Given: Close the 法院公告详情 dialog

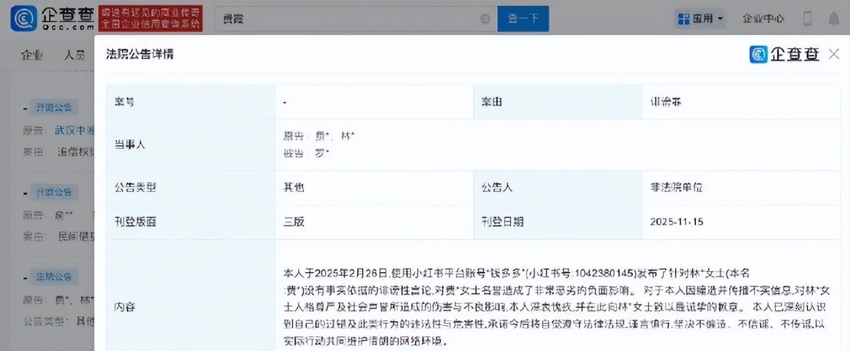Looking at the screenshot, I should [x=834, y=54].
